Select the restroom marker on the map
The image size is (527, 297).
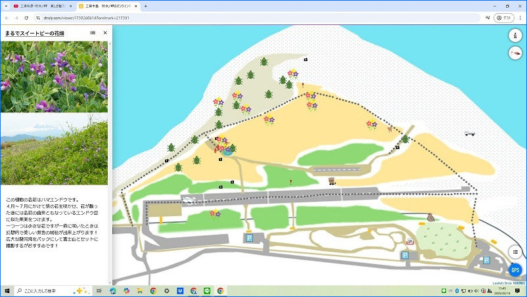[410, 241]
